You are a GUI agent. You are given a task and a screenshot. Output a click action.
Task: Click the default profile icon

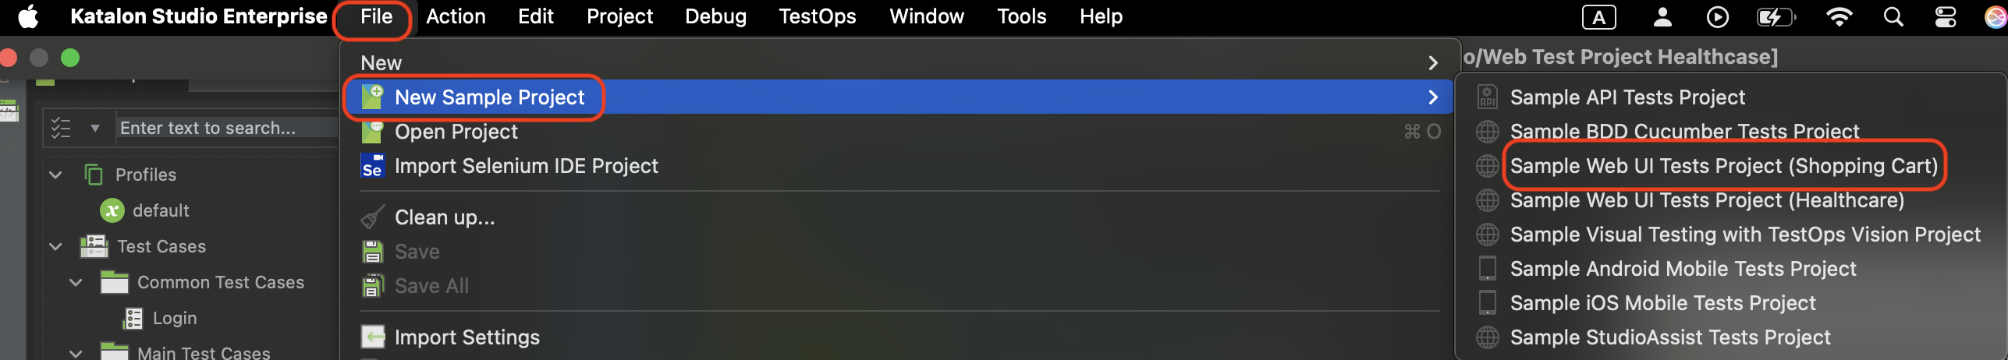coord(112,210)
